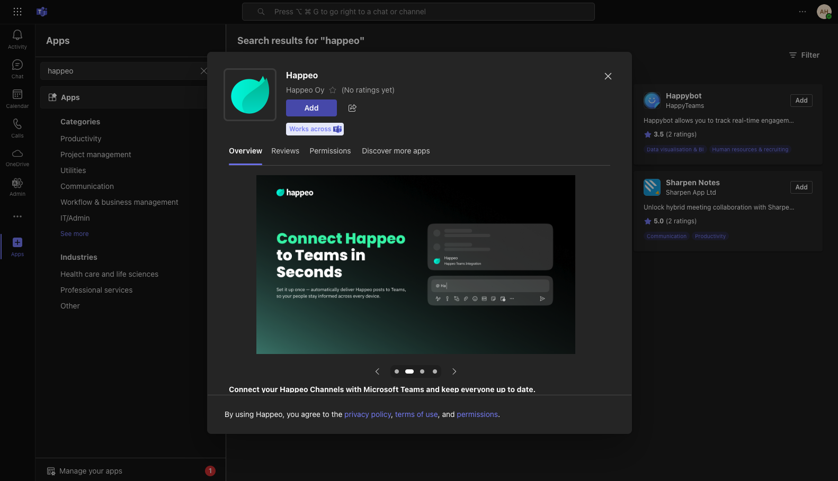Image resolution: width=838 pixels, height=481 pixels.
Task: Clear the happeo search text
Action: pos(204,71)
